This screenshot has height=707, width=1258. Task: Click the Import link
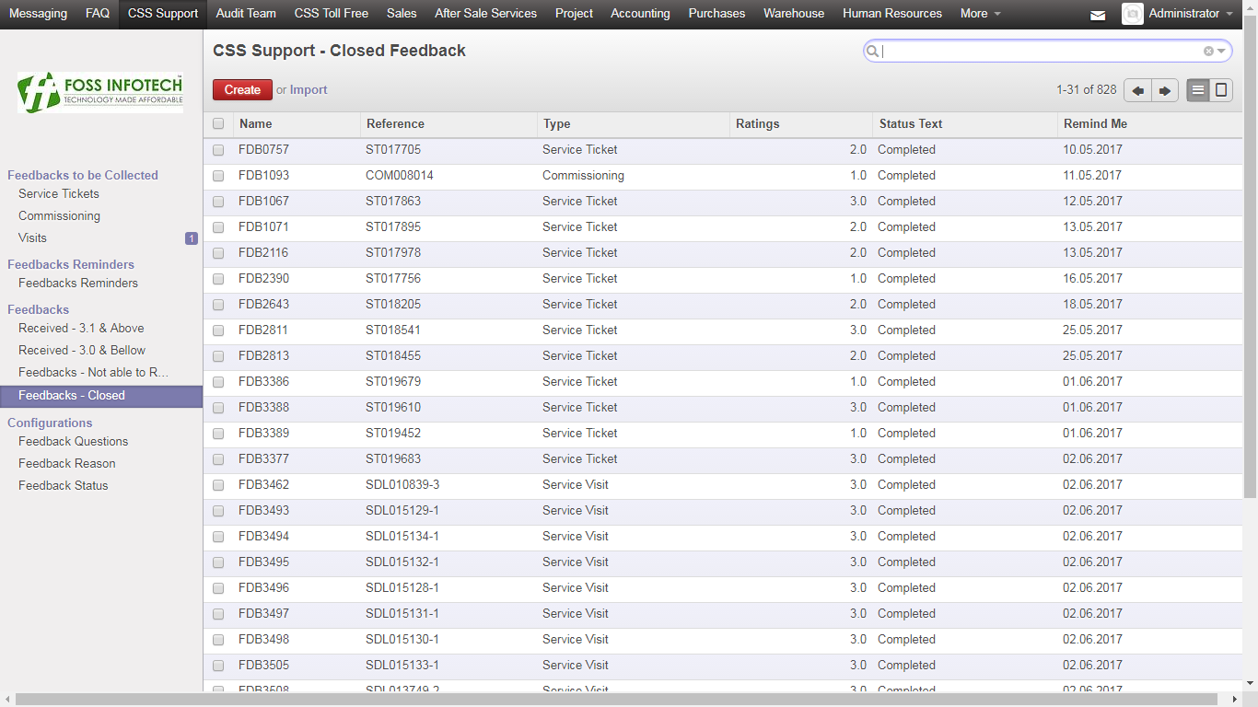[309, 90]
